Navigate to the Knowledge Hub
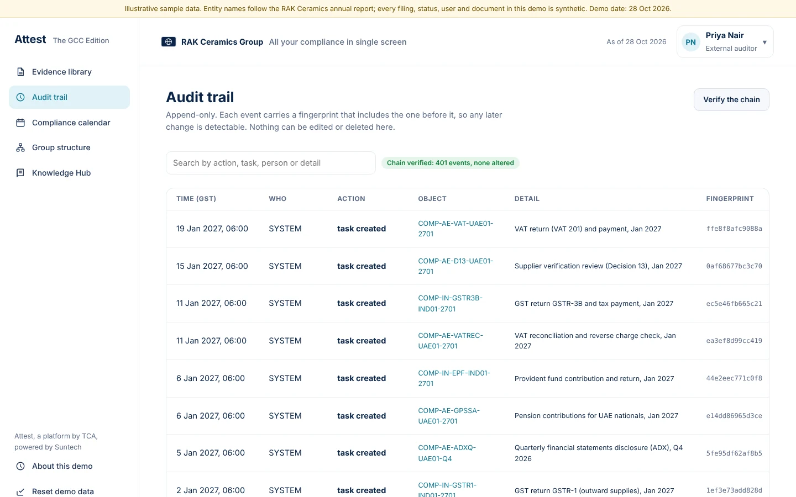 pyautogui.click(x=69, y=173)
